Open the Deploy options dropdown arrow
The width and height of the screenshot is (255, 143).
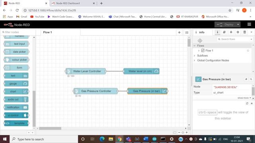tap(238, 25)
